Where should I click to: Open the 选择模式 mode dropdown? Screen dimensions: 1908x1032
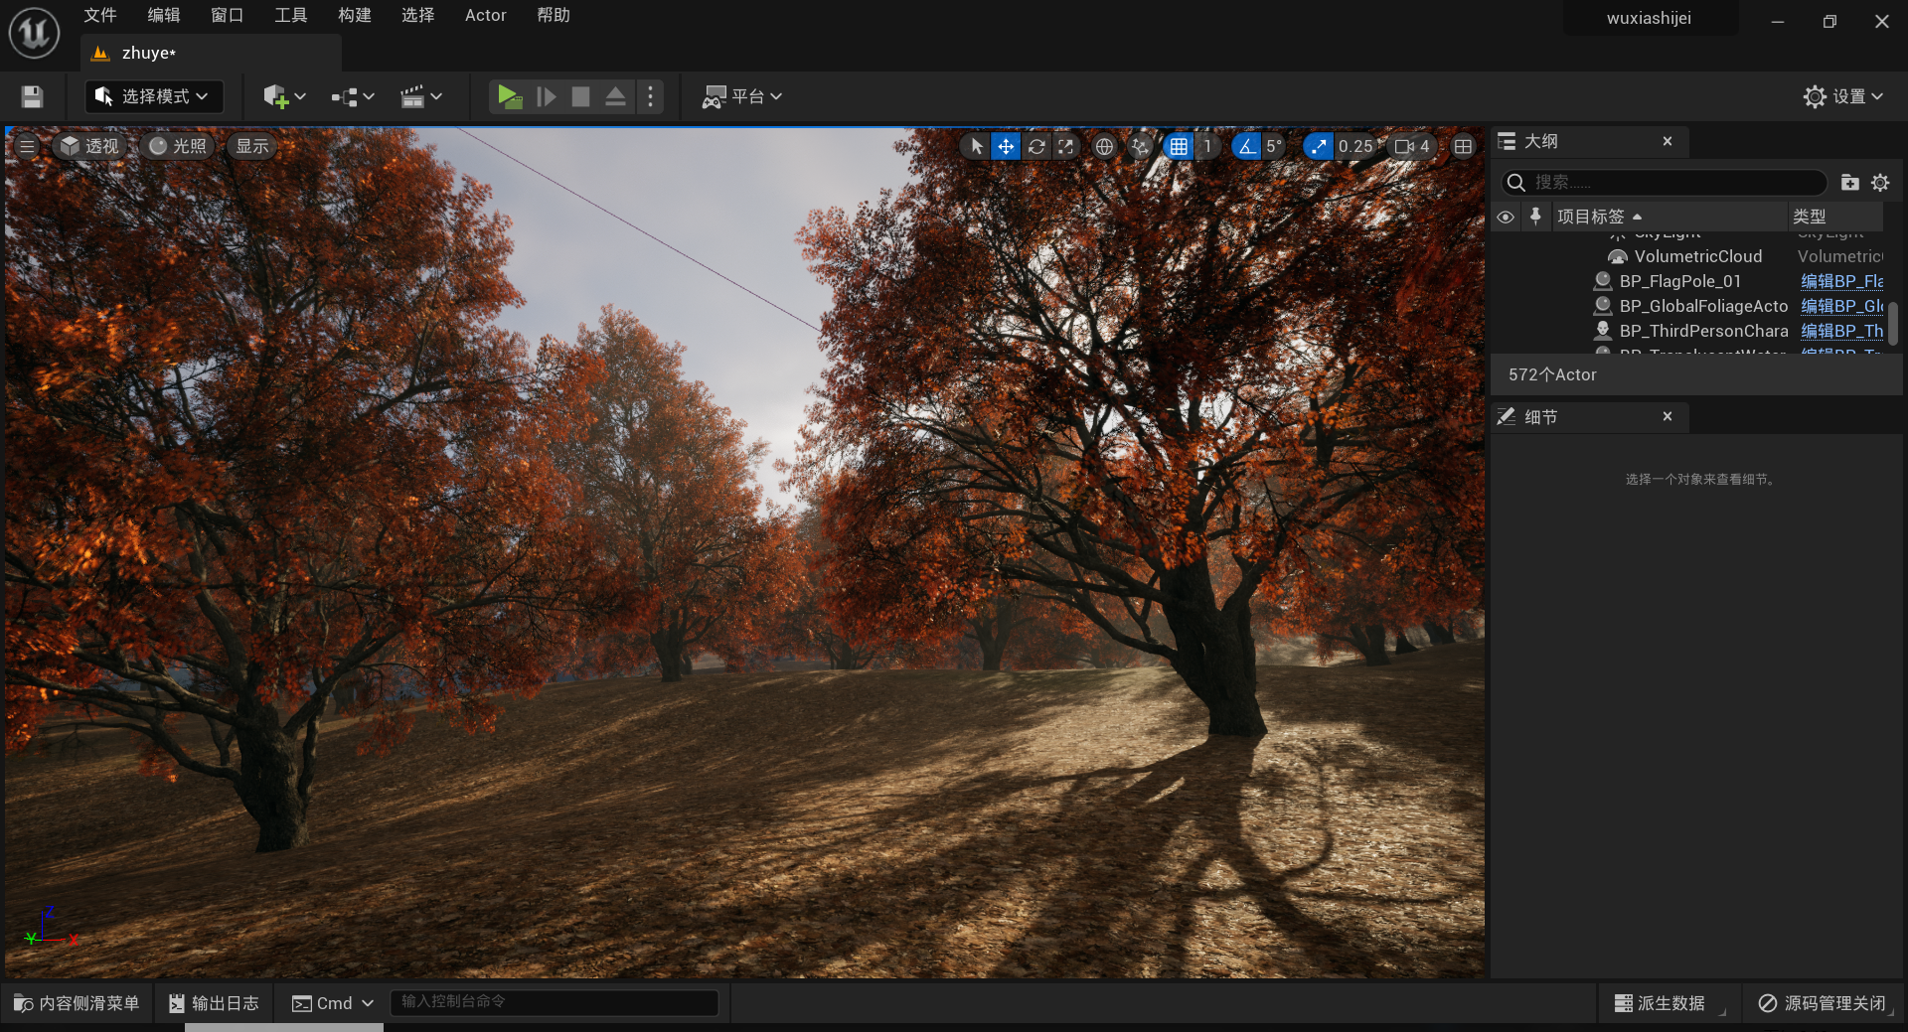[153, 96]
